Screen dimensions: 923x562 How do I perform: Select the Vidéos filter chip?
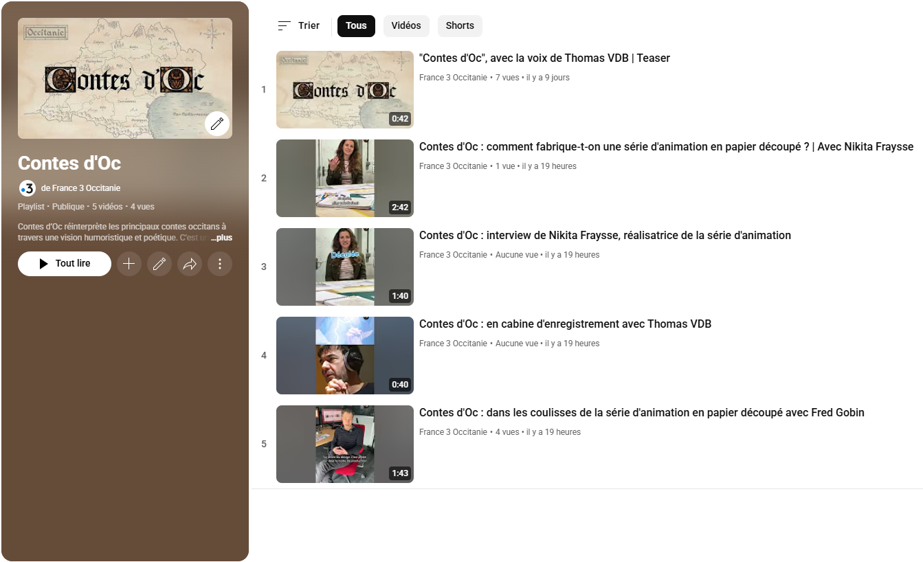coord(406,25)
